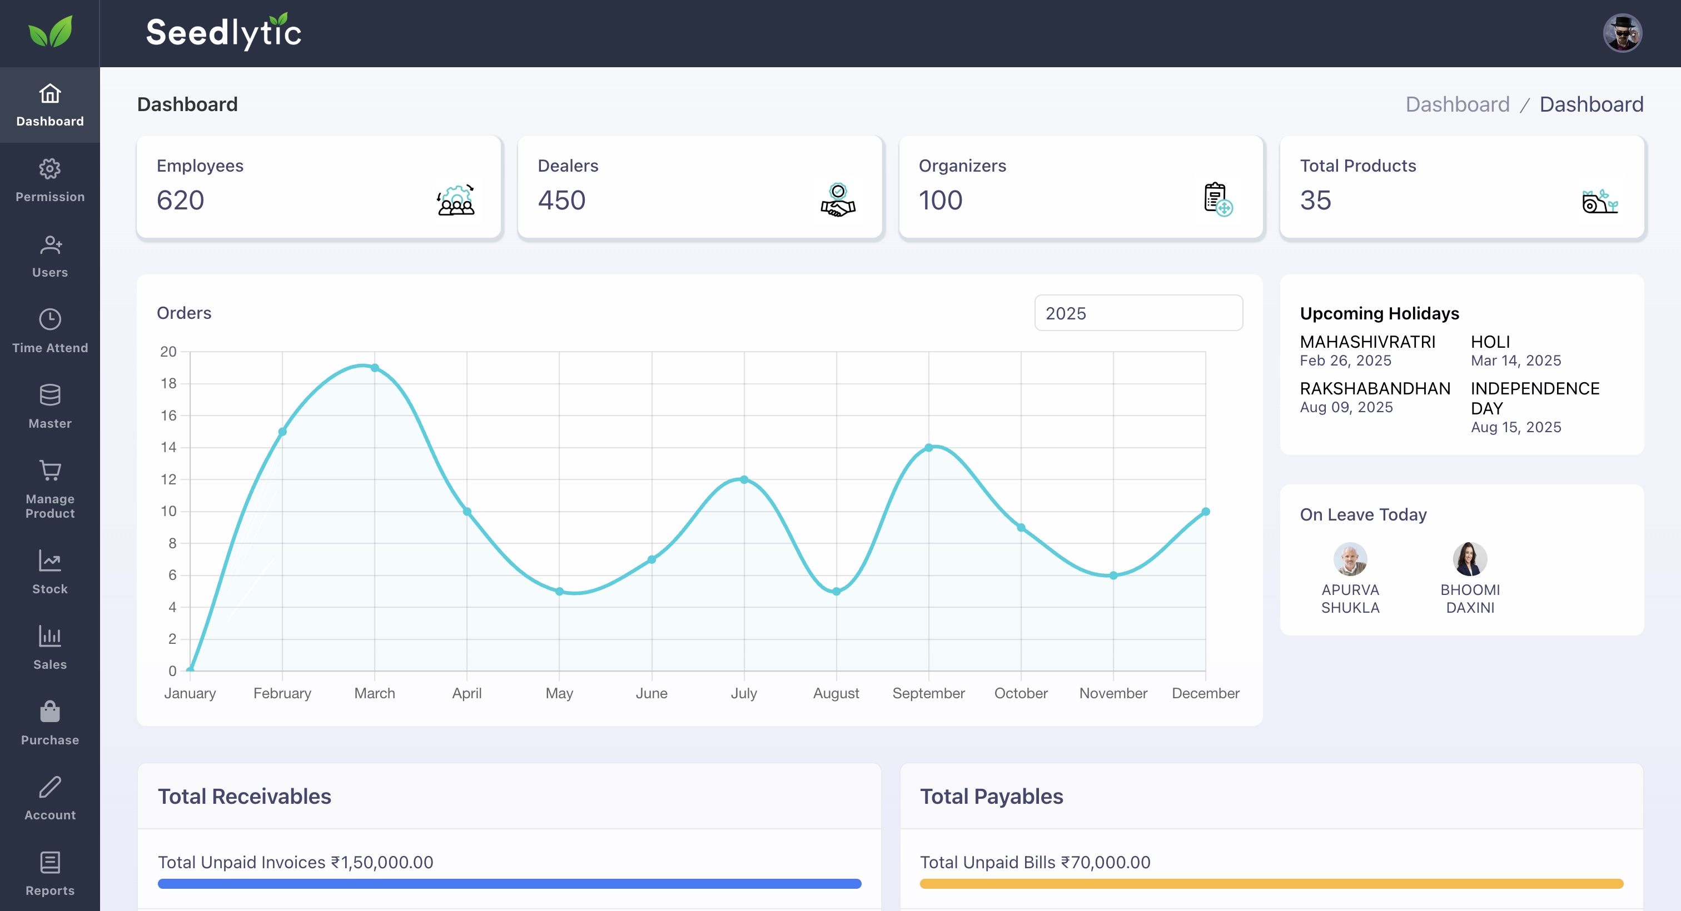Click the MAHASHIVRATRI holiday entry
The width and height of the screenshot is (1681, 911).
point(1367,351)
